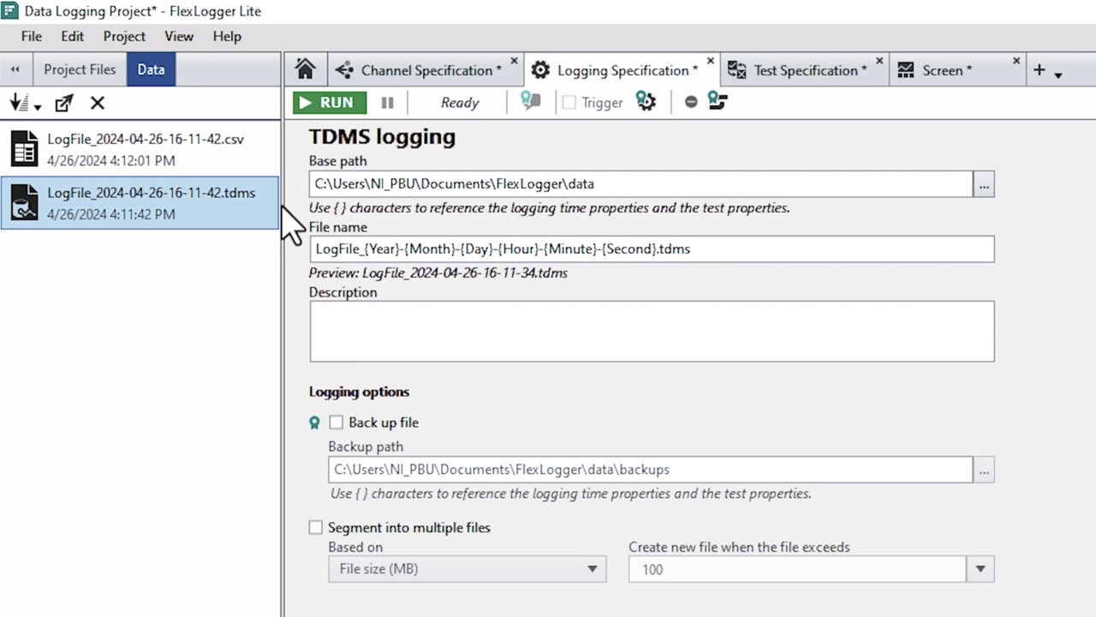Enable Segment into multiple files checkbox
This screenshot has width=1096, height=617.
pyautogui.click(x=316, y=528)
